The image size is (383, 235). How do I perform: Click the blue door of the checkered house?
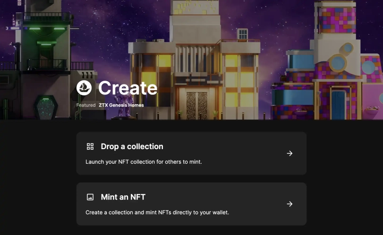tap(338, 104)
